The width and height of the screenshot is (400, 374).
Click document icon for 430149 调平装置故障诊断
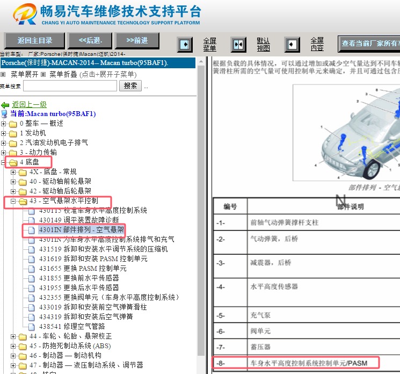tap(32, 220)
